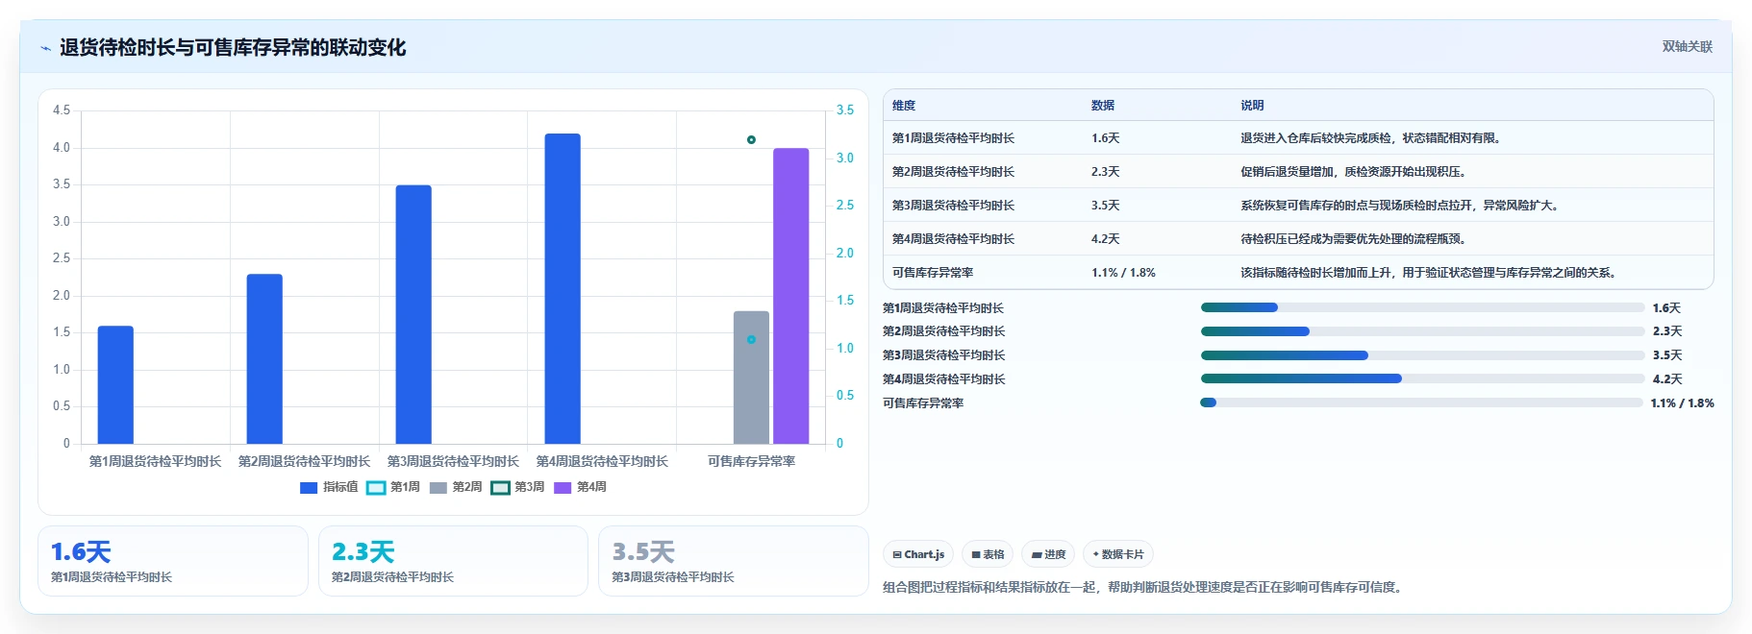Image resolution: width=1752 pixels, height=634 pixels.
Task: Click the gray 第2周 bar in 可售库存异常率
Action: pos(751,378)
